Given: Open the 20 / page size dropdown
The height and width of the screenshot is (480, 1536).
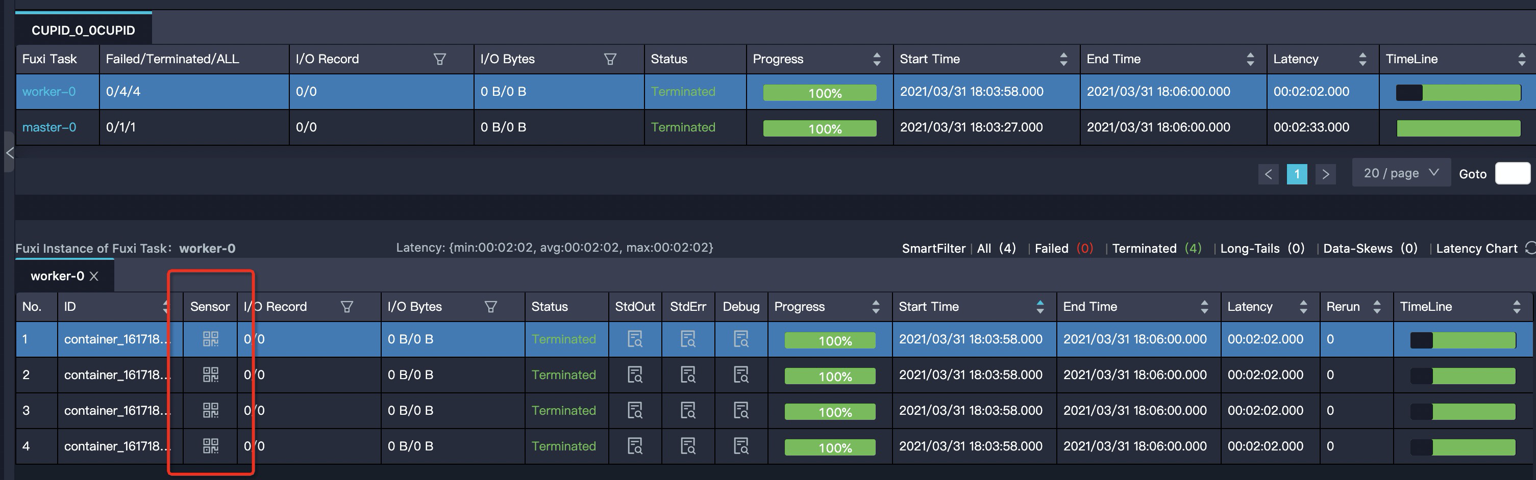Looking at the screenshot, I should coord(1401,173).
